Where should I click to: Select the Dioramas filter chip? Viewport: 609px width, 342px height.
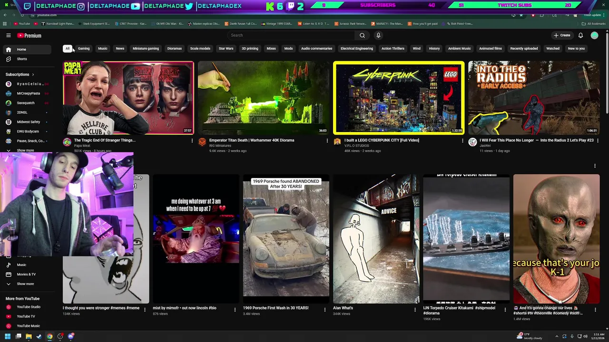coord(174,48)
